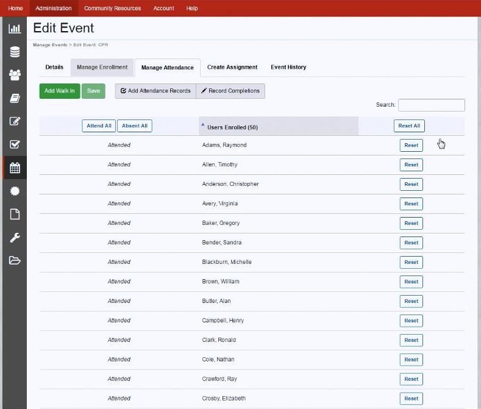Open the blank document sidebar icon
The image size is (481, 409).
tap(15, 214)
